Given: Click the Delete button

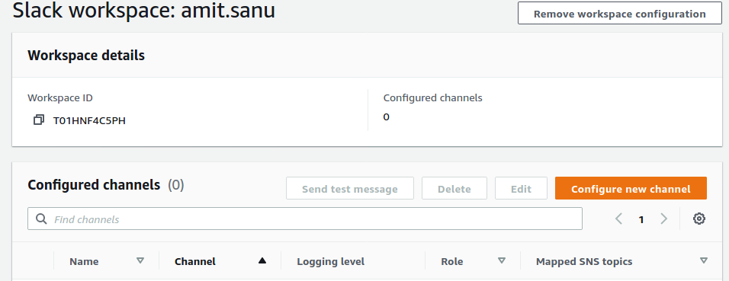Looking at the screenshot, I should click(454, 189).
